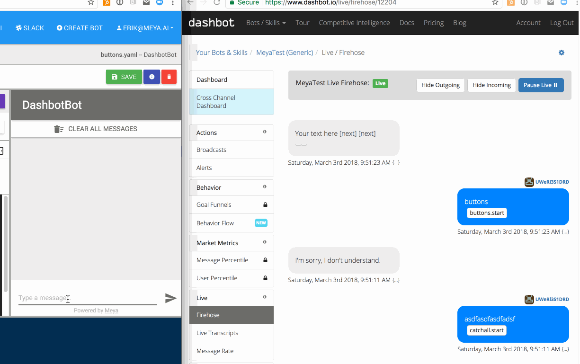Toggle Hide Incoming messages
The height and width of the screenshot is (364, 580).
tap(491, 85)
